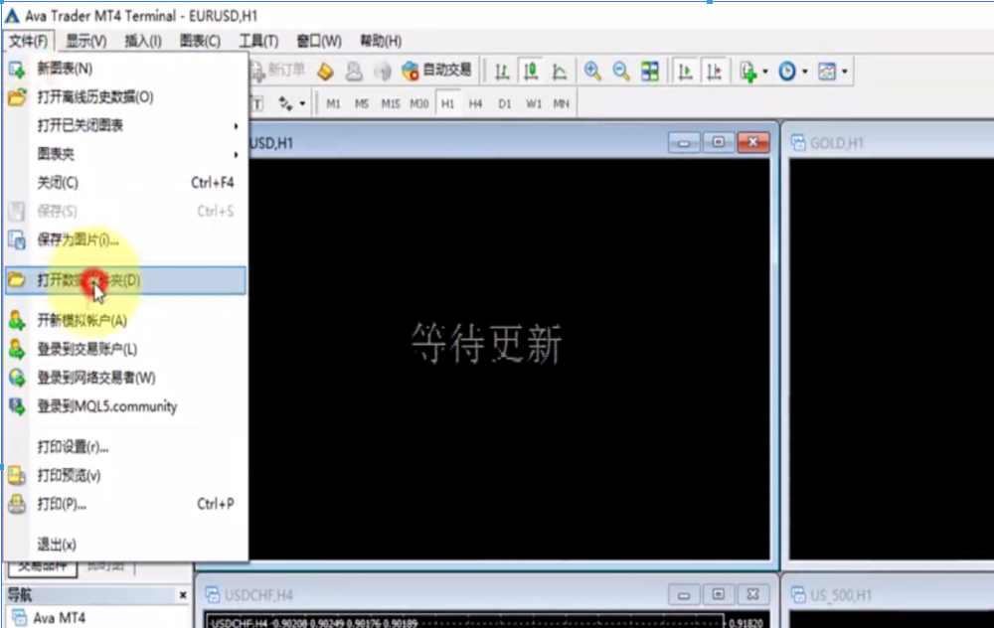
Task: Open the 显示(V) menu
Action: coord(86,41)
